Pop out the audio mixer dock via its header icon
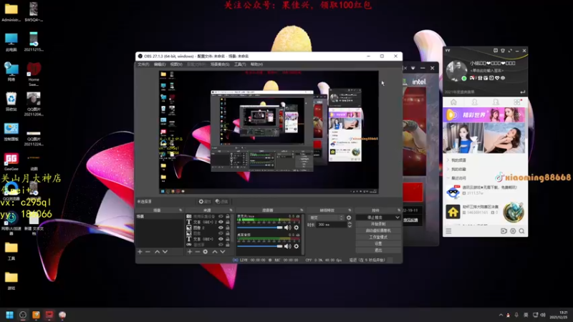Screen dimensions: 573x322 pyautogui.click(x=302, y=210)
